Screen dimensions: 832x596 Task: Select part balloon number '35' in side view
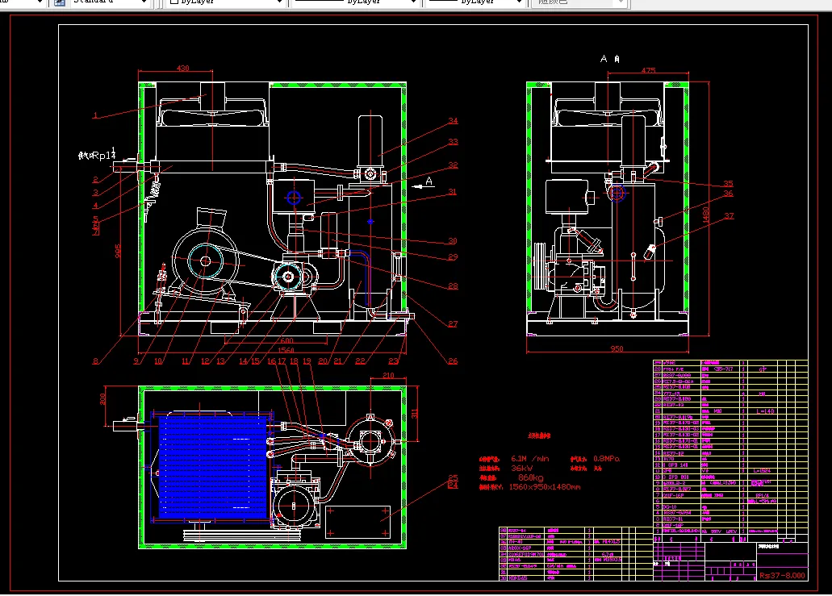tap(728, 183)
